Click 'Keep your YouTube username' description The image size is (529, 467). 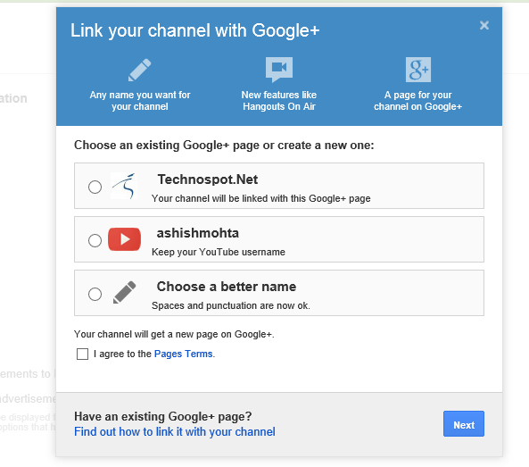coord(219,252)
